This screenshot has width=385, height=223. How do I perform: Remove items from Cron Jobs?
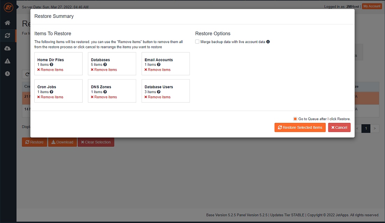[x=50, y=97]
